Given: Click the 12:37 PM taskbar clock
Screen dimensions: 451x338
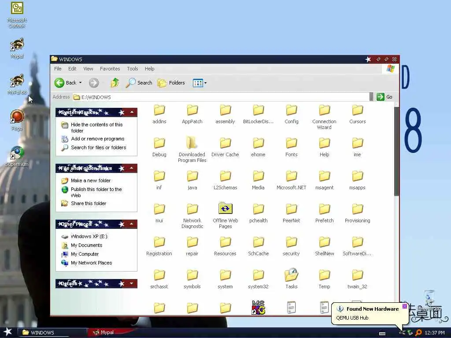Looking at the screenshot, I should [x=435, y=333].
